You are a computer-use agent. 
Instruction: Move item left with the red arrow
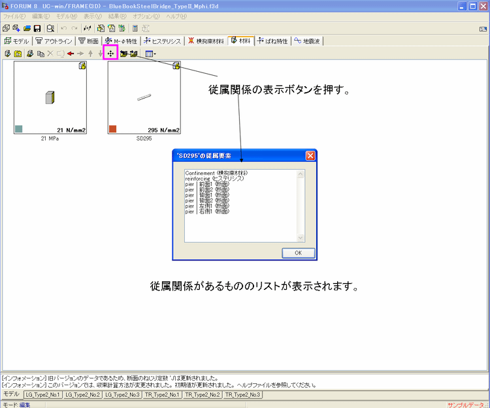coord(71,54)
